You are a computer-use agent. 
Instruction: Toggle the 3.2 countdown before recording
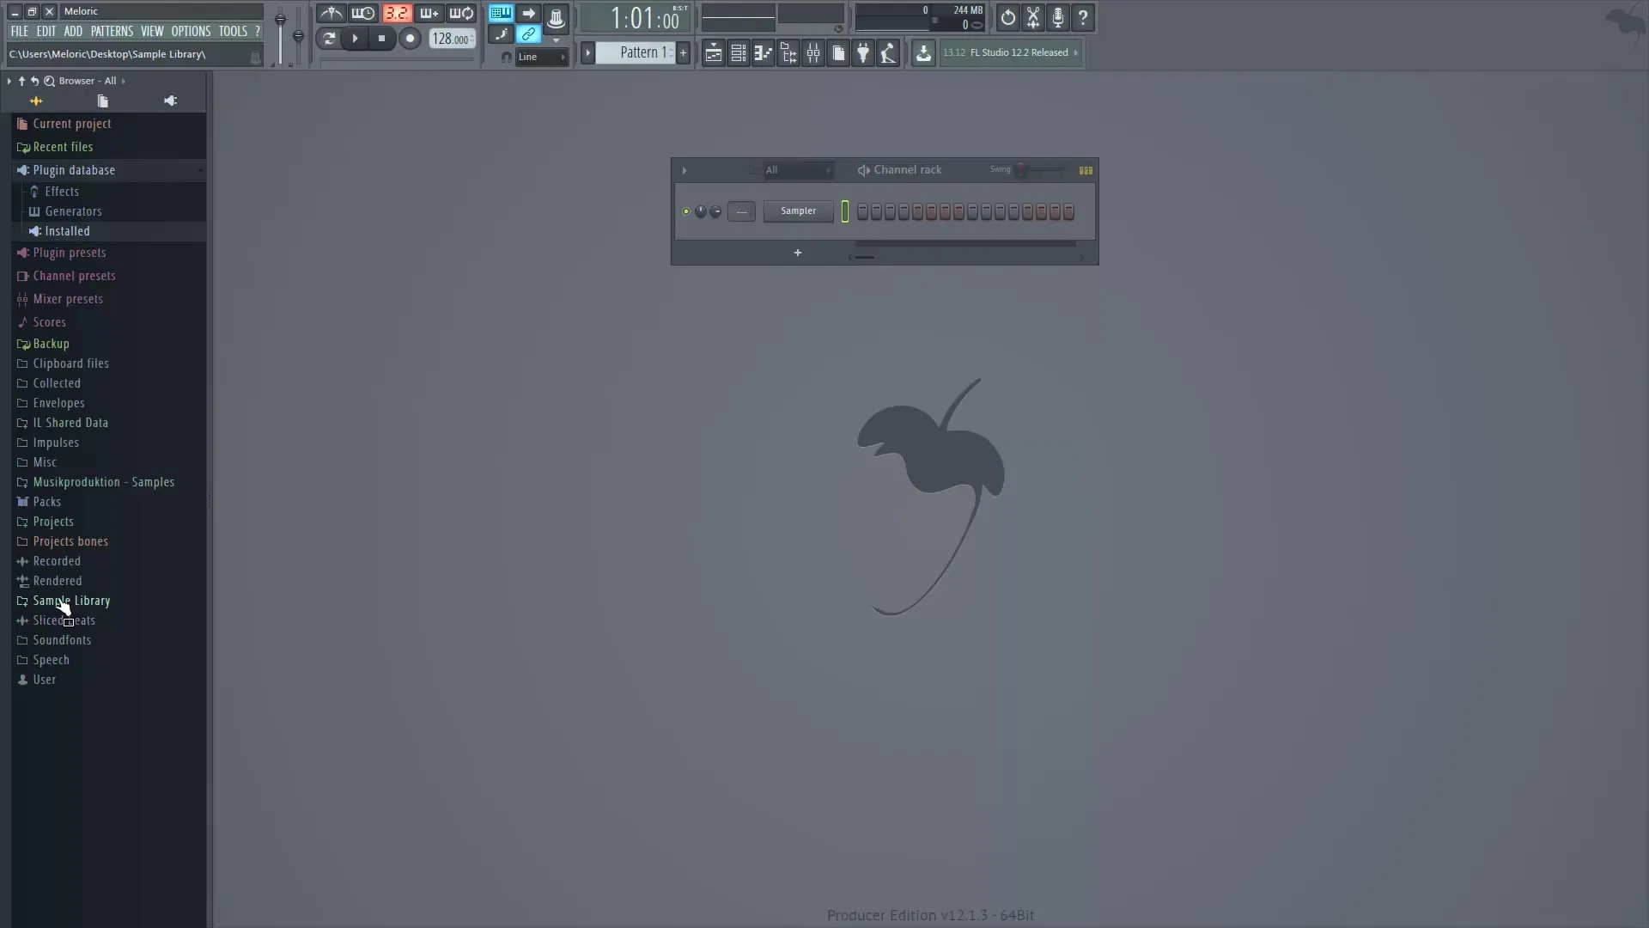(396, 14)
